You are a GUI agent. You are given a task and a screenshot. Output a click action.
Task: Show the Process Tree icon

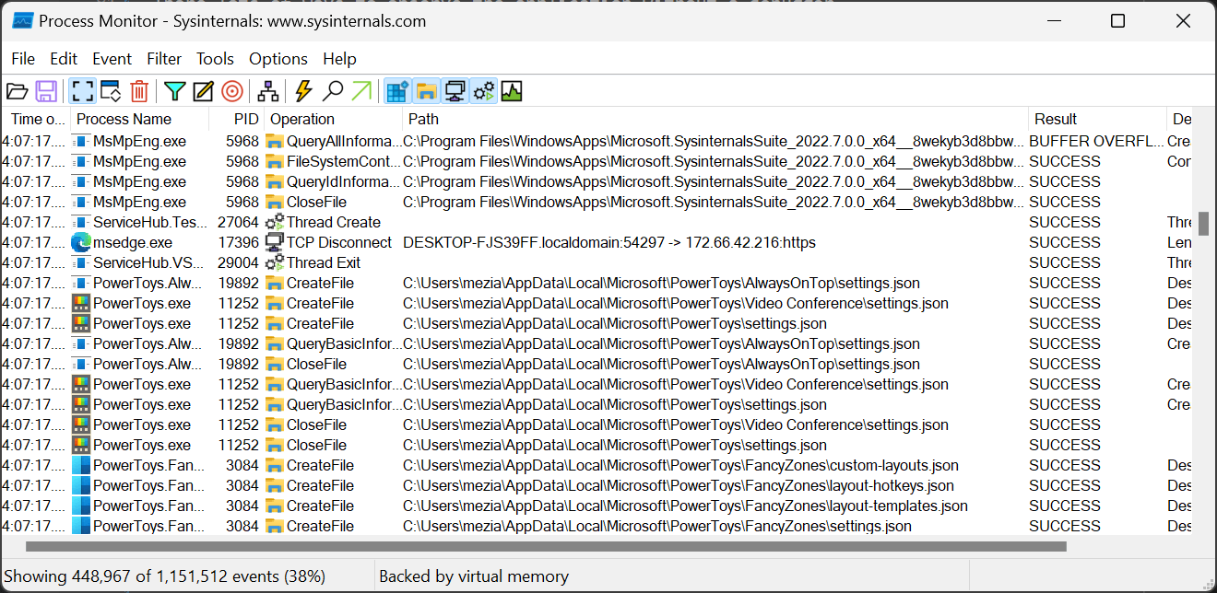(268, 91)
